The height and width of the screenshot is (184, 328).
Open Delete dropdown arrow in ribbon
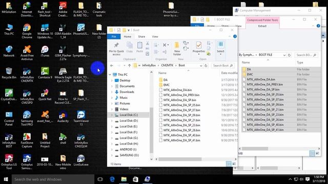pyautogui.click(x=168, y=45)
